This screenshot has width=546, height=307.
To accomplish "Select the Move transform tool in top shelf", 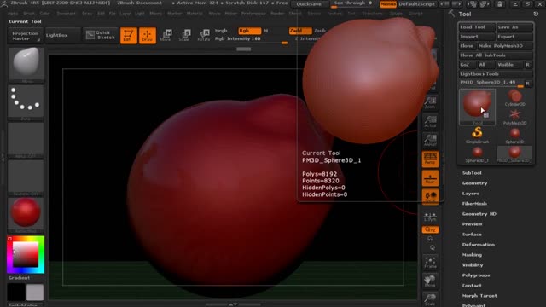I will 166,36.
